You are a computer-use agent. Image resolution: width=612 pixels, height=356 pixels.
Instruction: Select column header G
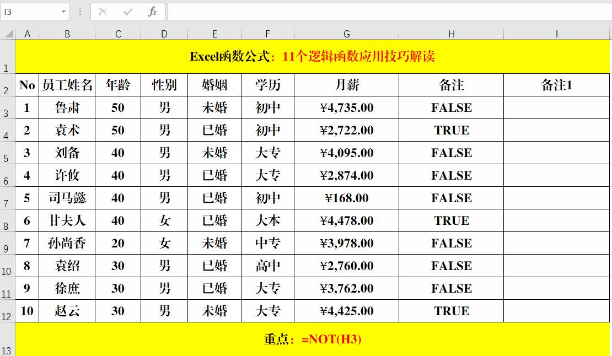tap(346, 33)
